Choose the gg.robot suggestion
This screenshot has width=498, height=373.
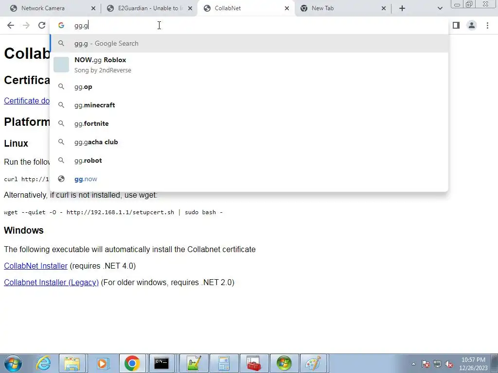pyautogui.click(x=249, y=160)
